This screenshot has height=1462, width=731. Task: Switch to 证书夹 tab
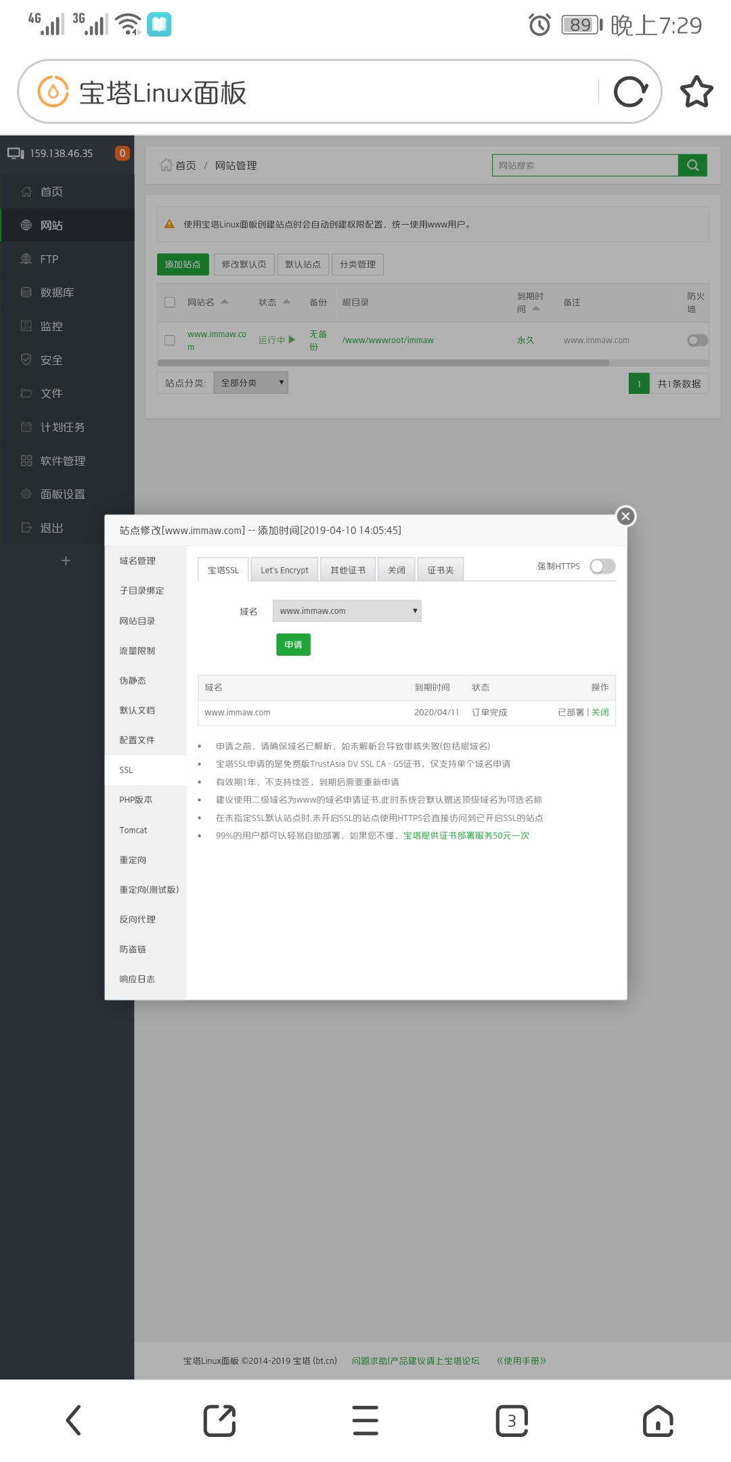tap(441, 570)
